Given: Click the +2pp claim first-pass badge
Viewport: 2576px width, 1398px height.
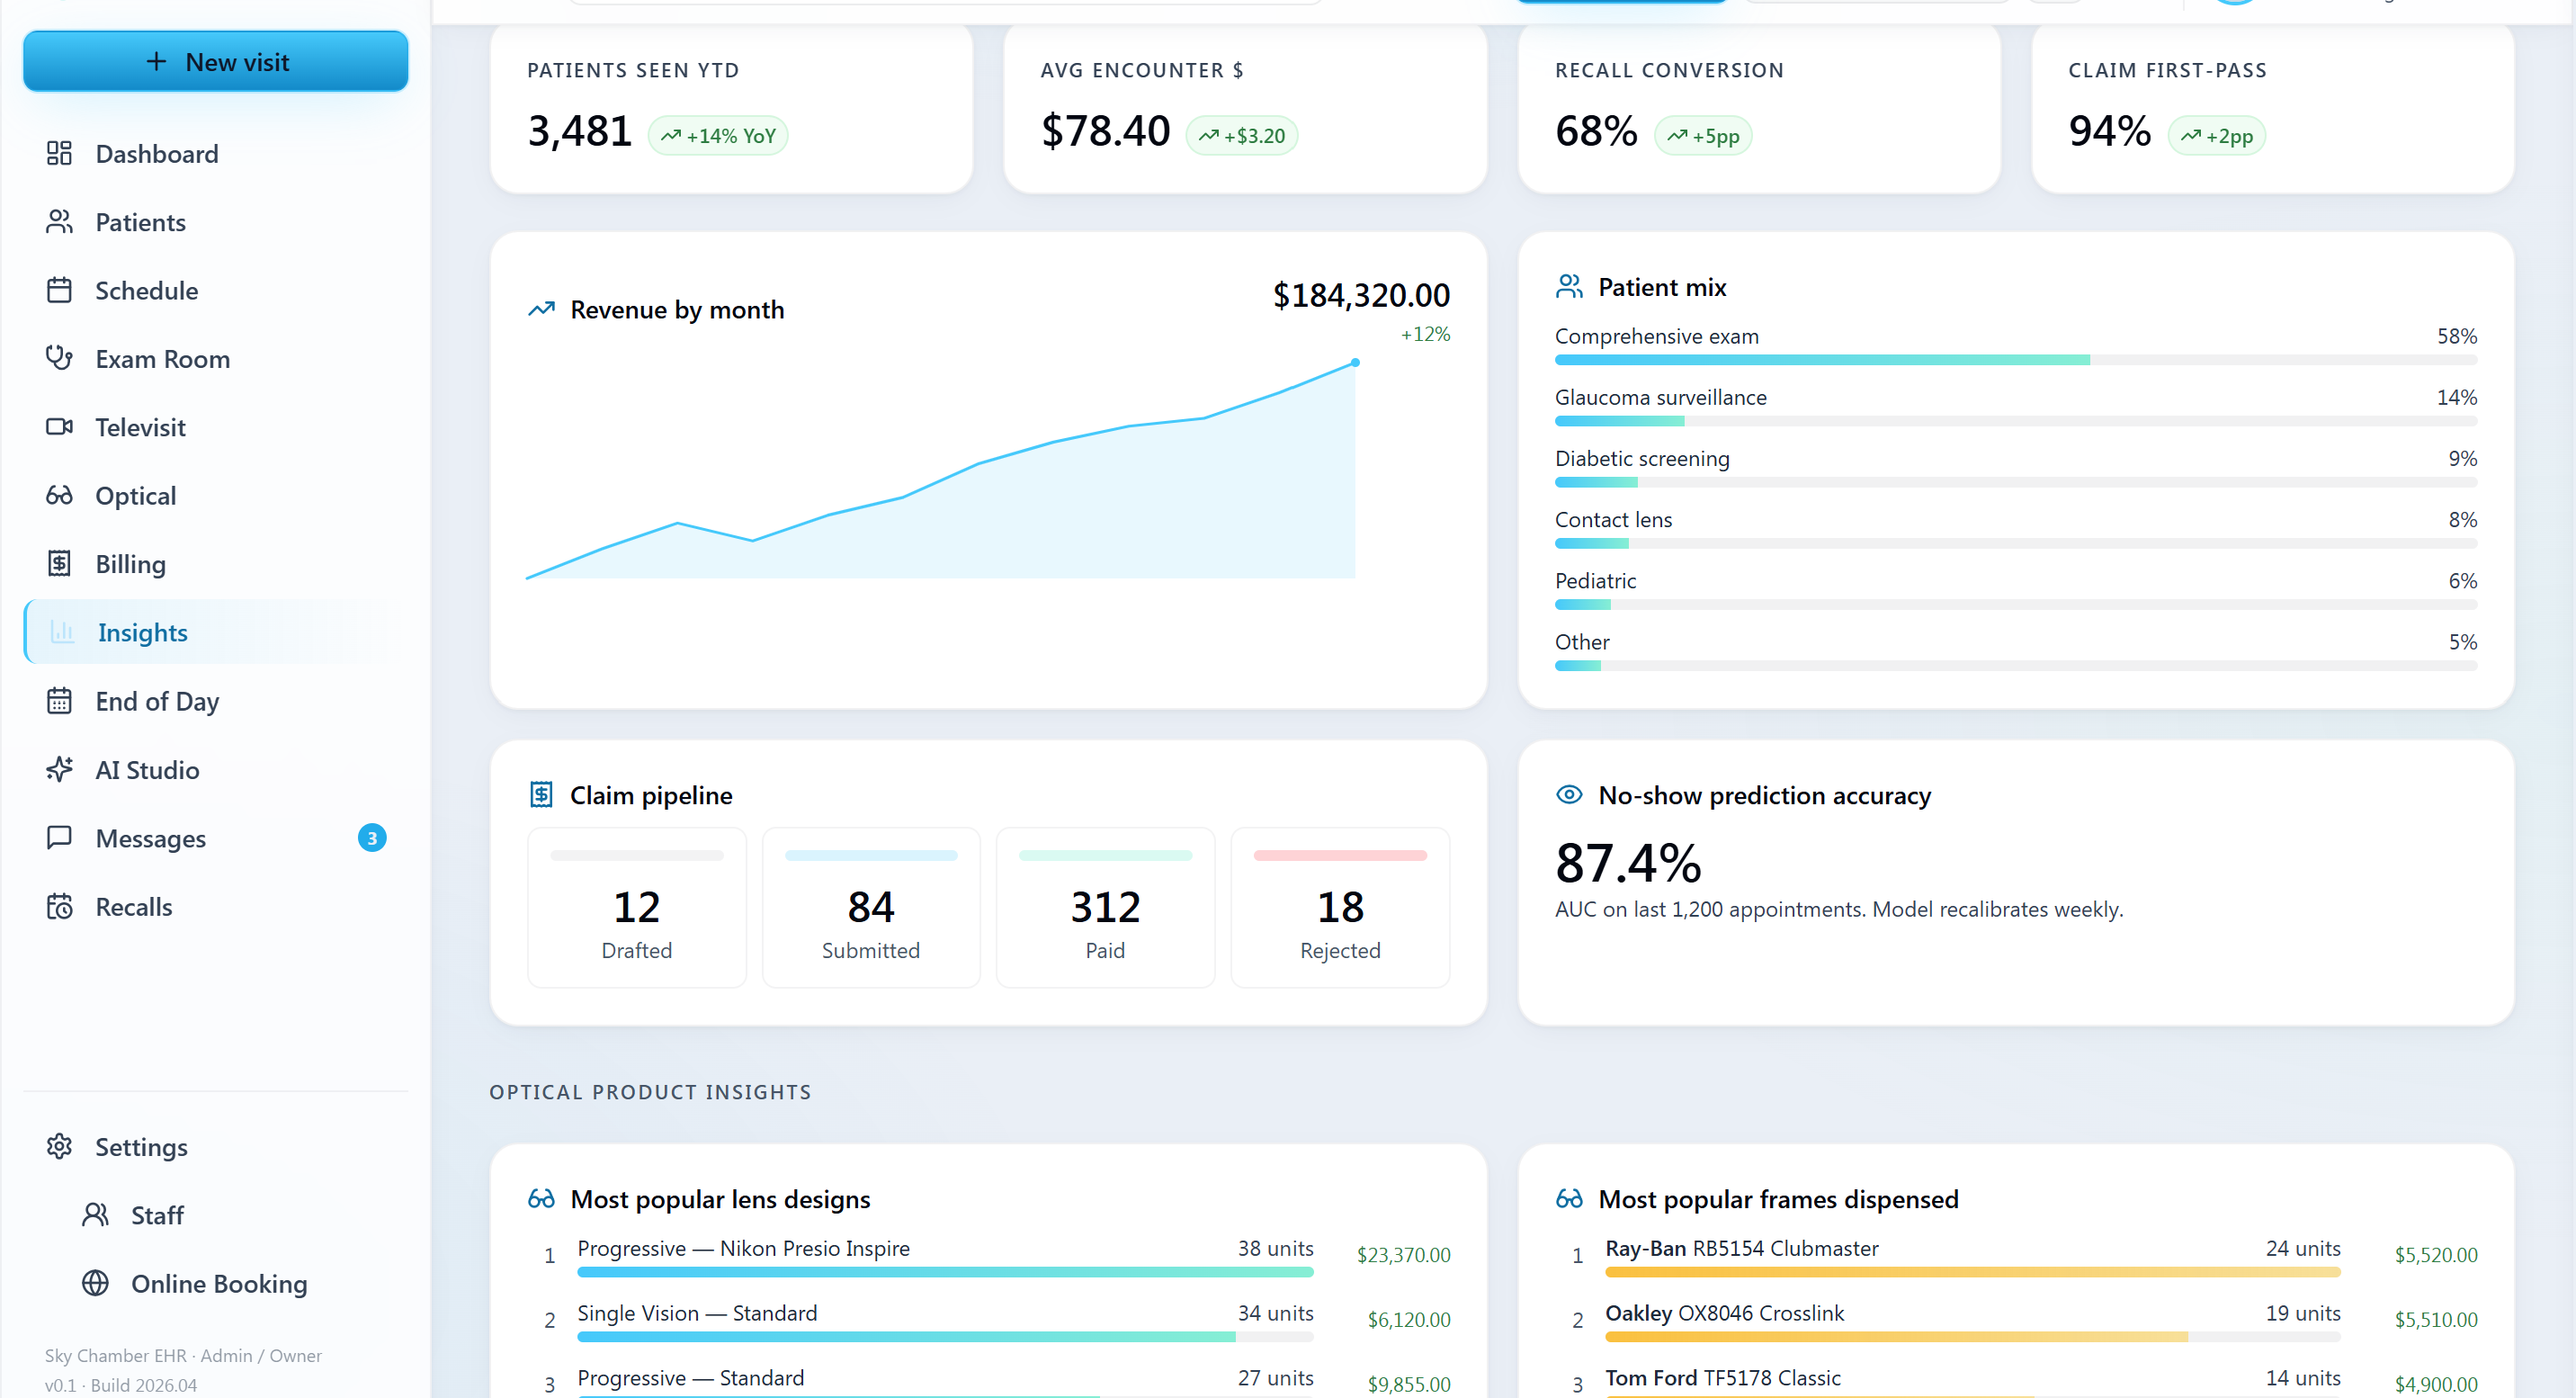Looking at the screenshot, I should (x=2216, y=136).
